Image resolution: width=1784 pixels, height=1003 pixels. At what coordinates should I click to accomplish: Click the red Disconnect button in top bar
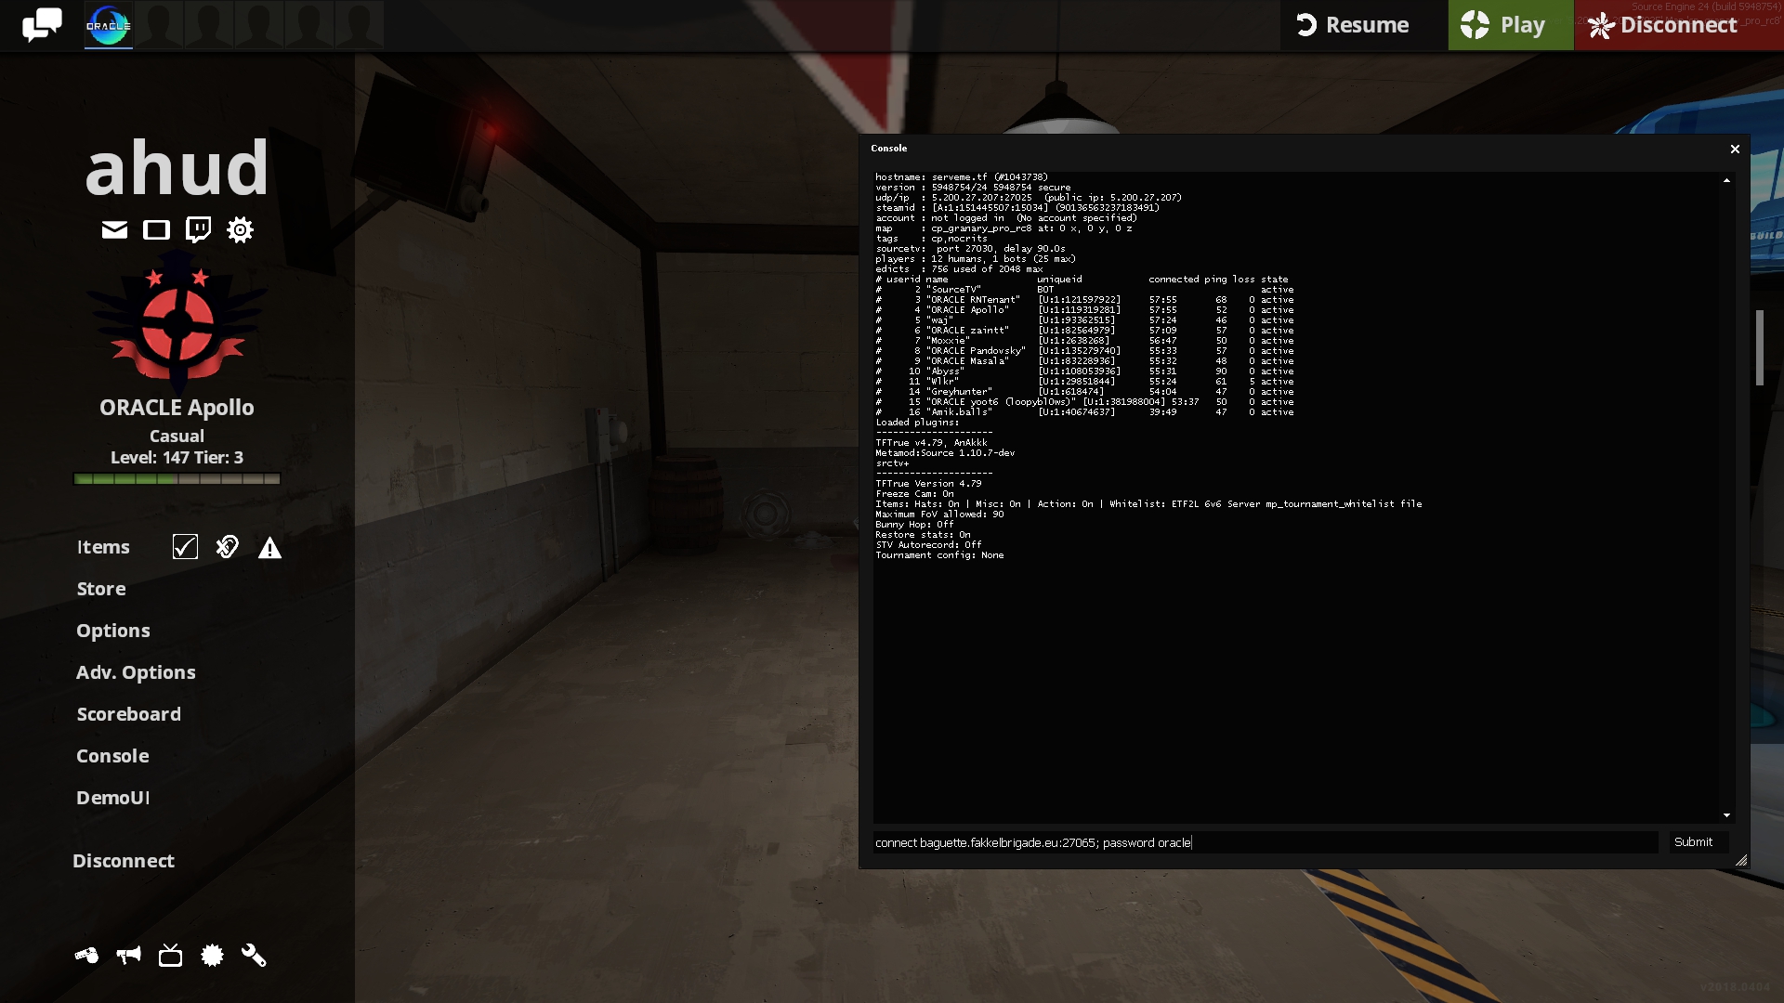(x=1678, y=25)
